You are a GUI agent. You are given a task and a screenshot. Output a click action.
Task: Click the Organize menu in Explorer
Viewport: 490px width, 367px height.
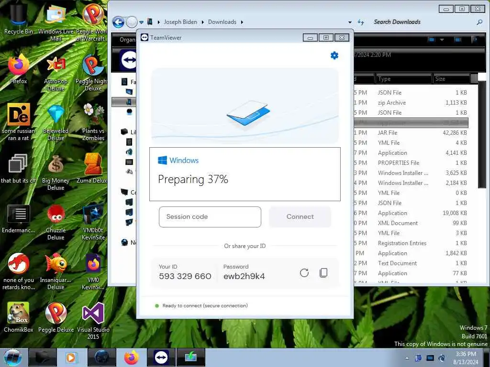point(127,40)
